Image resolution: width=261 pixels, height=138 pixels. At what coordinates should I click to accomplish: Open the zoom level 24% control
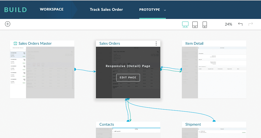[228, 24]
